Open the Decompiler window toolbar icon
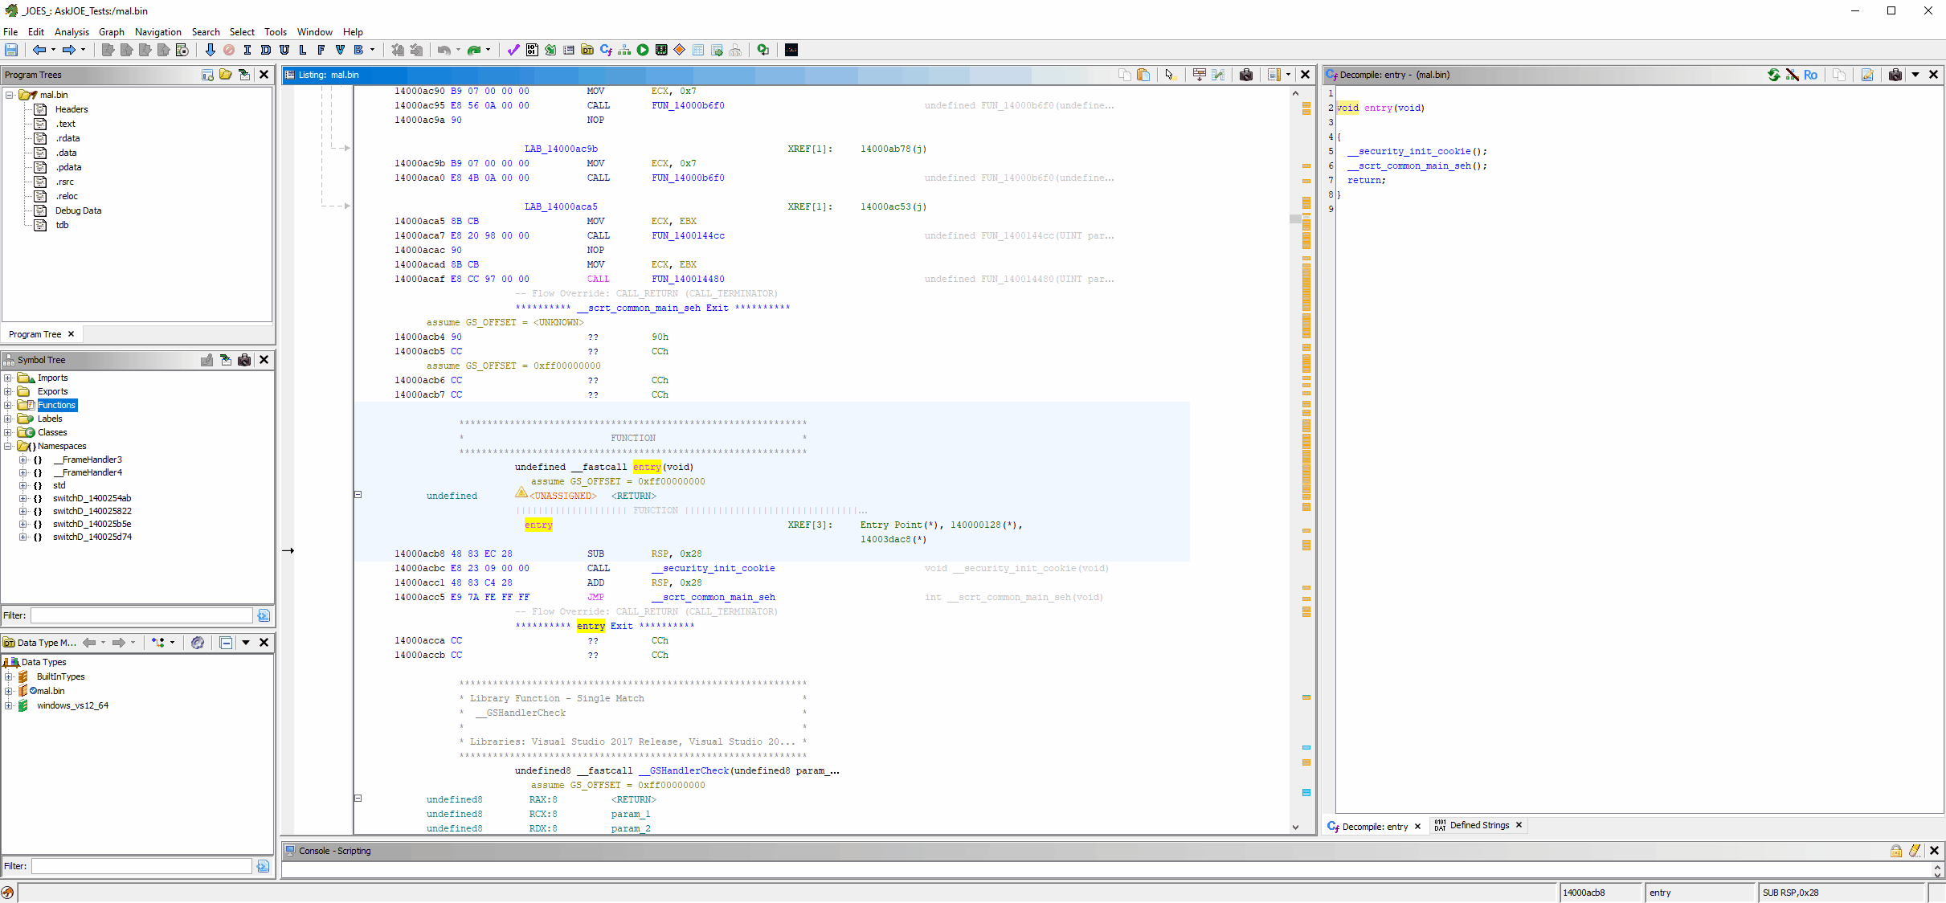1946x903 pixels. [606, 50]
